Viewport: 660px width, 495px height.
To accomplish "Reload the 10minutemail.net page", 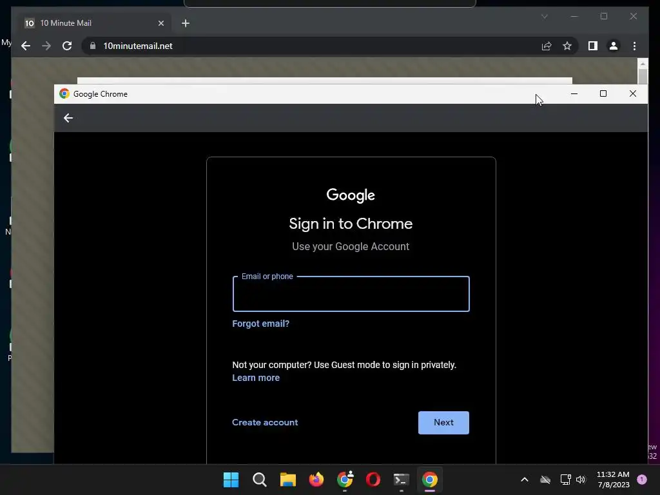I will coord(67,46).
